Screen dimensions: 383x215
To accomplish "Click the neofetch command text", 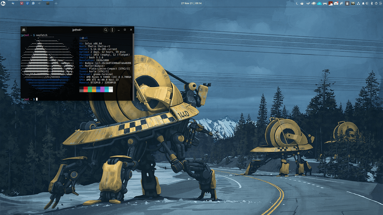I will click(x=42, y=35).
